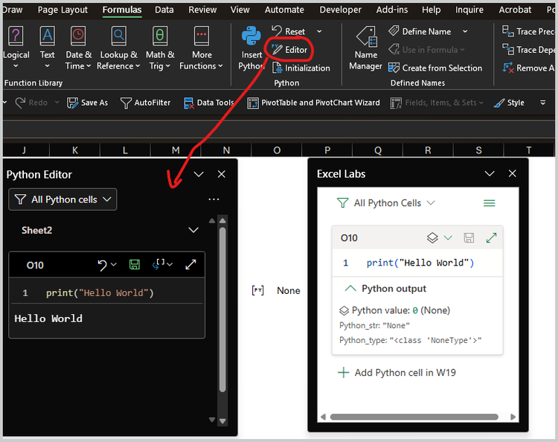Open Text functions menu
This screenshot has height=442, width=558.
47,48
